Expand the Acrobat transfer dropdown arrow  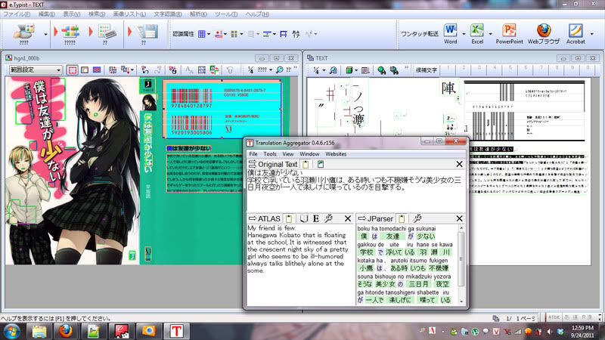[x=592, y=34]
